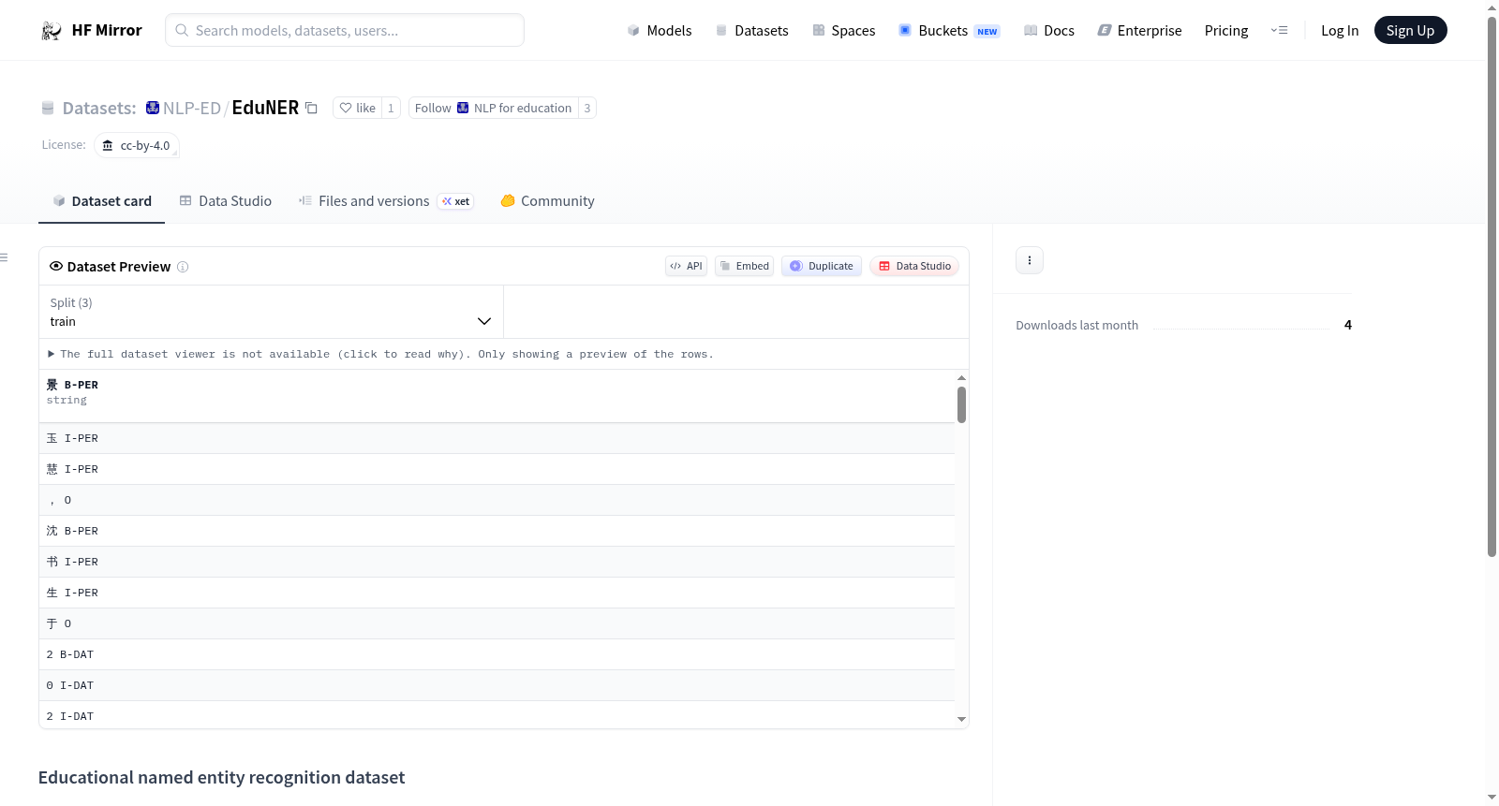
Task: Open the three-dot options menu
Action: 1030,260
